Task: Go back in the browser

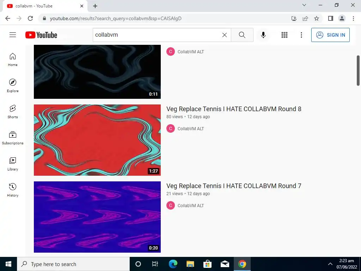Action: coord(8,18)
